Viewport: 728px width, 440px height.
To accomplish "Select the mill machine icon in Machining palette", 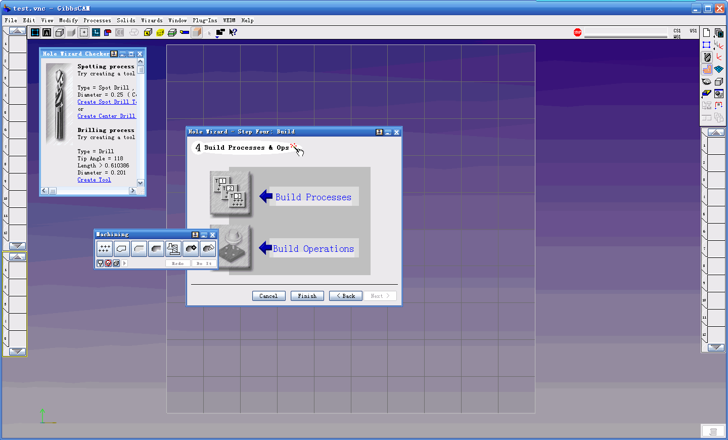I will [173, 248].
